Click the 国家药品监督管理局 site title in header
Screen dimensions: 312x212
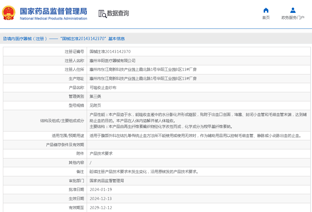tap(53, 11)
